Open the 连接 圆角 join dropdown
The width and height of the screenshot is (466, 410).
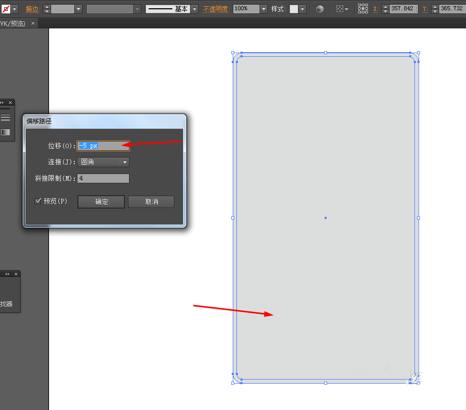(x=103, y=162)
